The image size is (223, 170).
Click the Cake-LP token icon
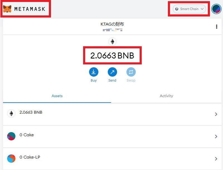tap(11, 159)
